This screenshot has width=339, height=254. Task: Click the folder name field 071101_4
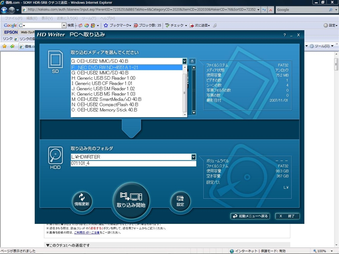click(x=133, y=163)
